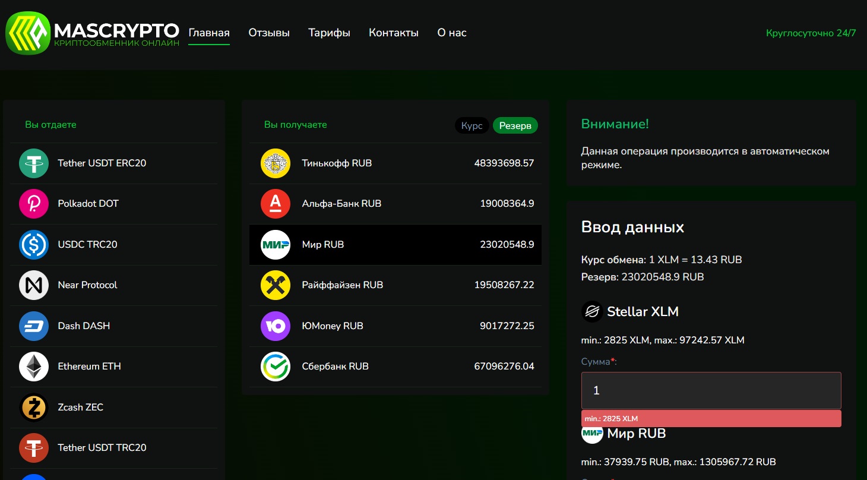Select the Tether USDT ERC20 coin icon

(34, 163)
